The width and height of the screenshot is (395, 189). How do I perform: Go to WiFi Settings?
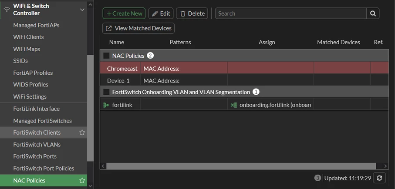coord(30,97)
